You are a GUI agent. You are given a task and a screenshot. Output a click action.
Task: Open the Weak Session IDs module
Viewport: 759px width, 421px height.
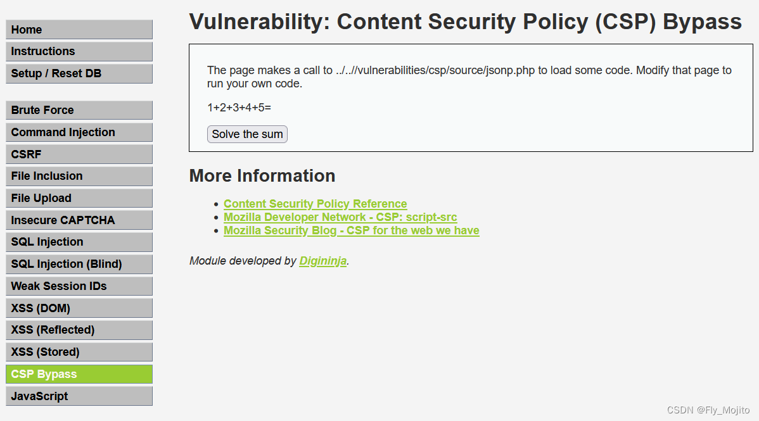coord(79,286)
